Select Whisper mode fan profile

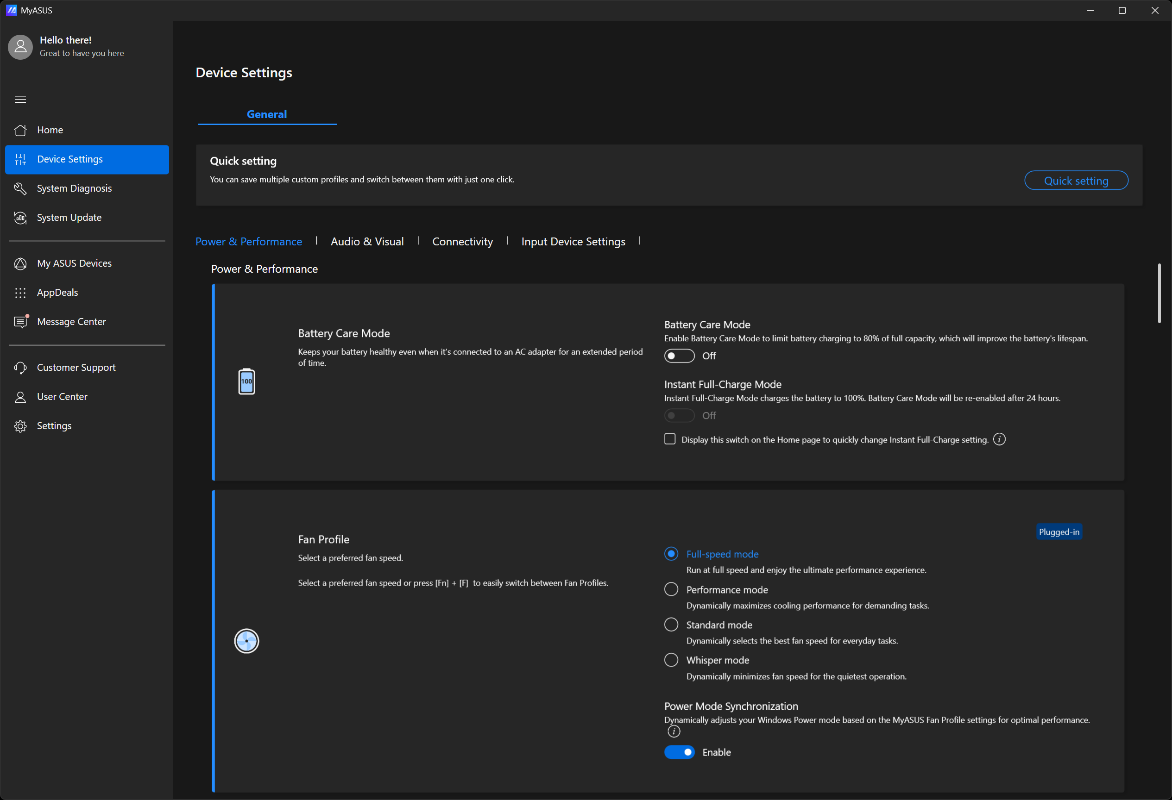[671, 660]
